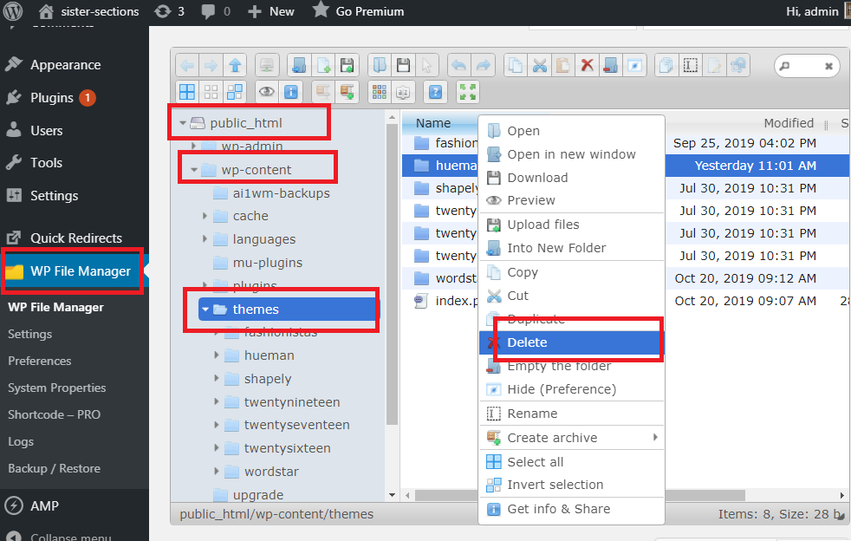Viewport: 851px width, 541px height.
Task: Click the Select all toolbar icon
Action: pos(187,92)
